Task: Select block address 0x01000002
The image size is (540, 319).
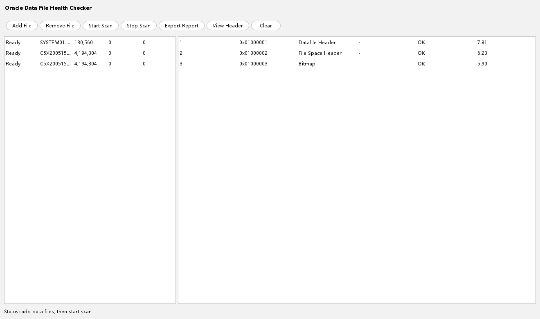Action: coord(253,53)
